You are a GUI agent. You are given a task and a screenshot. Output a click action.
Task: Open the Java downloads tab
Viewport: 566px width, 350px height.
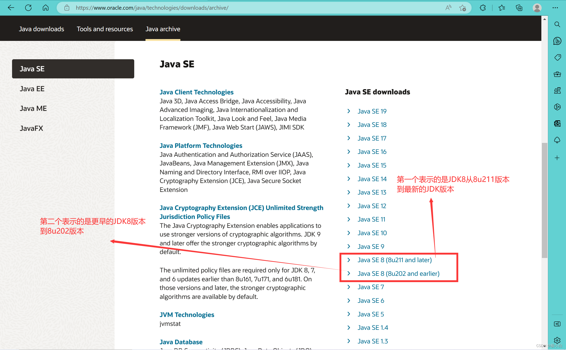point(41,29)
